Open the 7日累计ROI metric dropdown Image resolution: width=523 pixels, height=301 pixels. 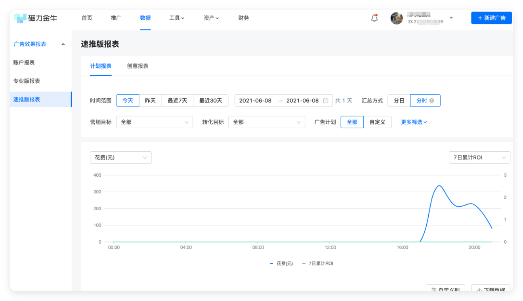coord(479,157)
